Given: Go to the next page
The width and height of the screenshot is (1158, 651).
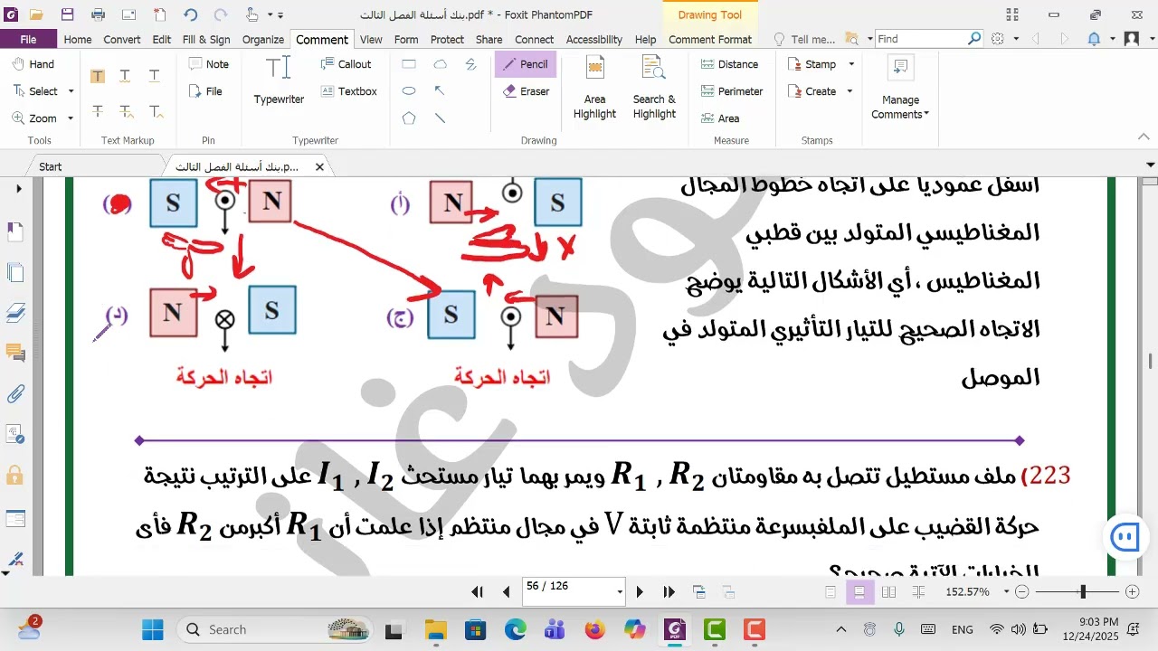Looking at the screenshot, I should 640,592.
